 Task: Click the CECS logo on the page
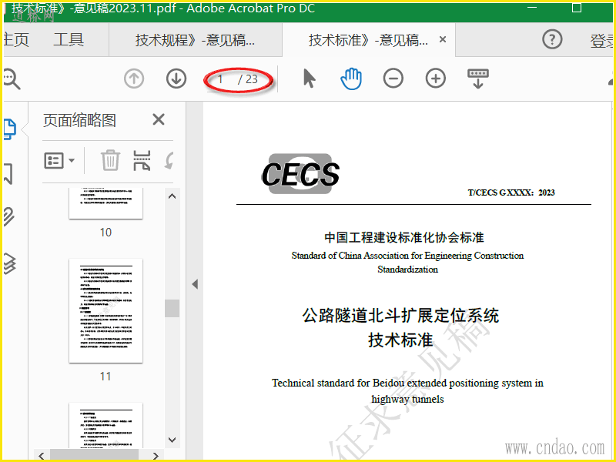point(300,174)
